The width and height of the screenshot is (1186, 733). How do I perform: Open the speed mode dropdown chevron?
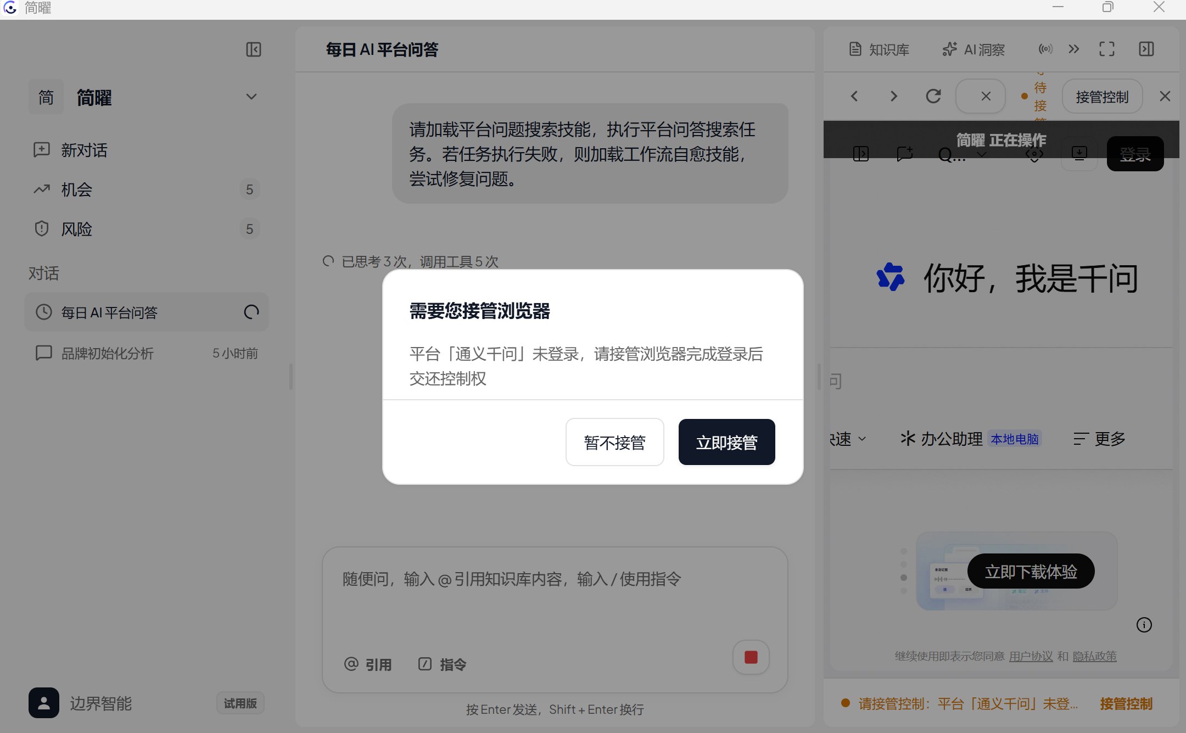click(x=861, y=439)
